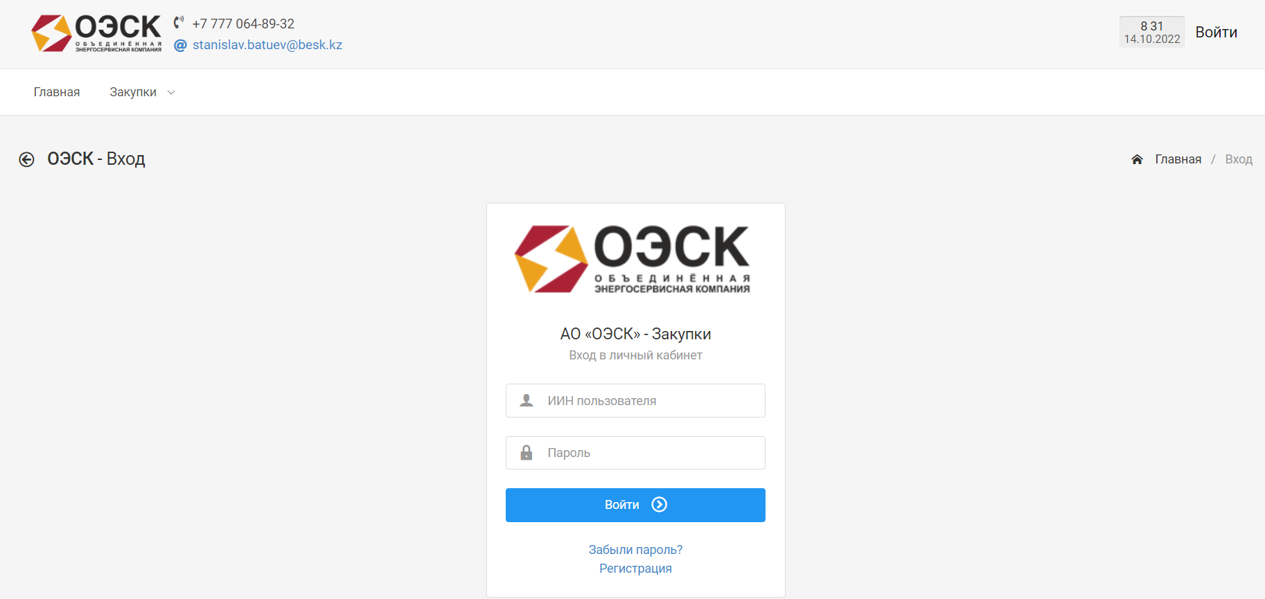Click the arrow circle icon on the blue Войти button
The image size is (1265, 599).
[660, 505]
